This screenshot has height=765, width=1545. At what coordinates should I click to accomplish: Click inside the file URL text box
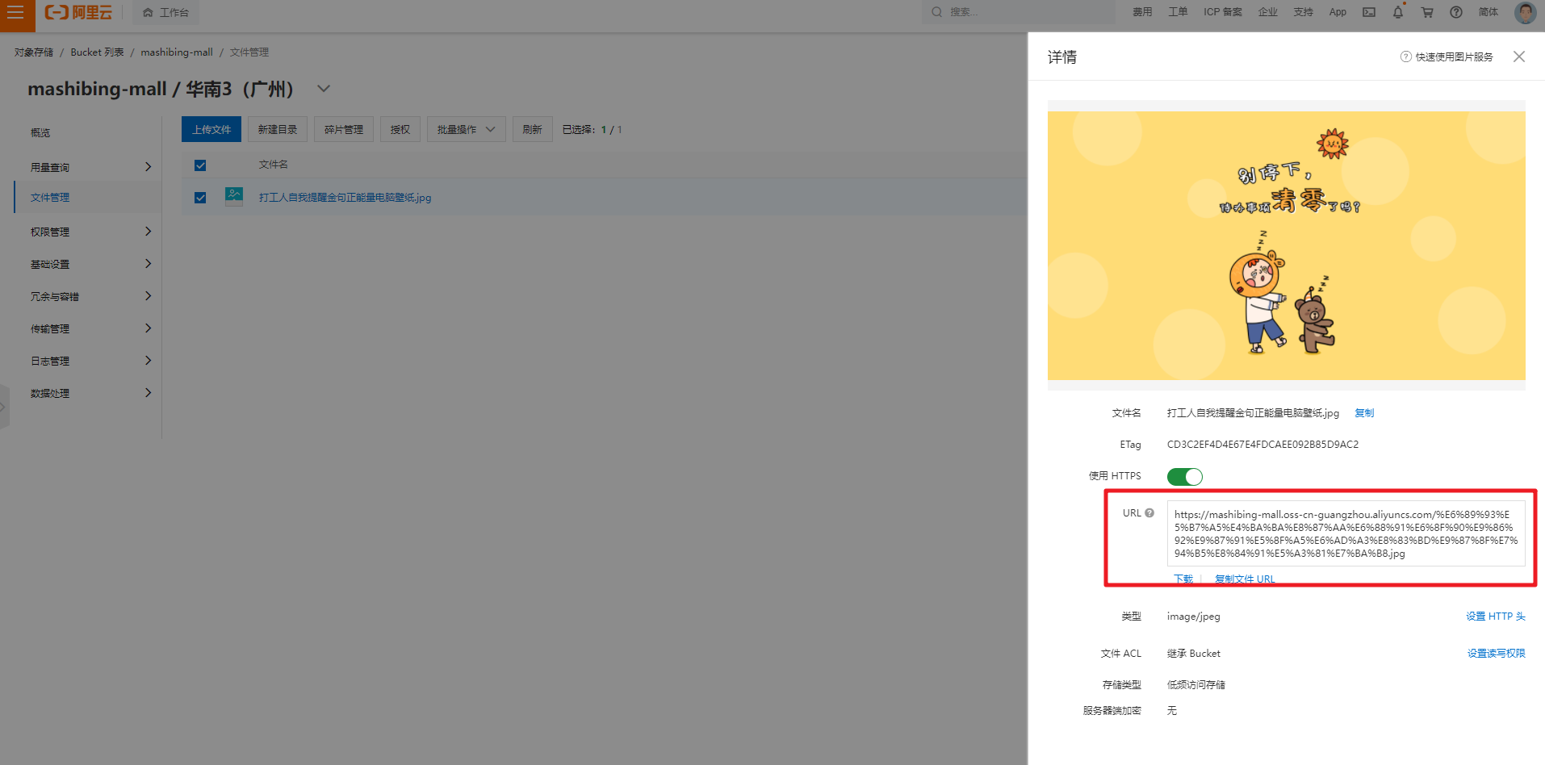1346,533
